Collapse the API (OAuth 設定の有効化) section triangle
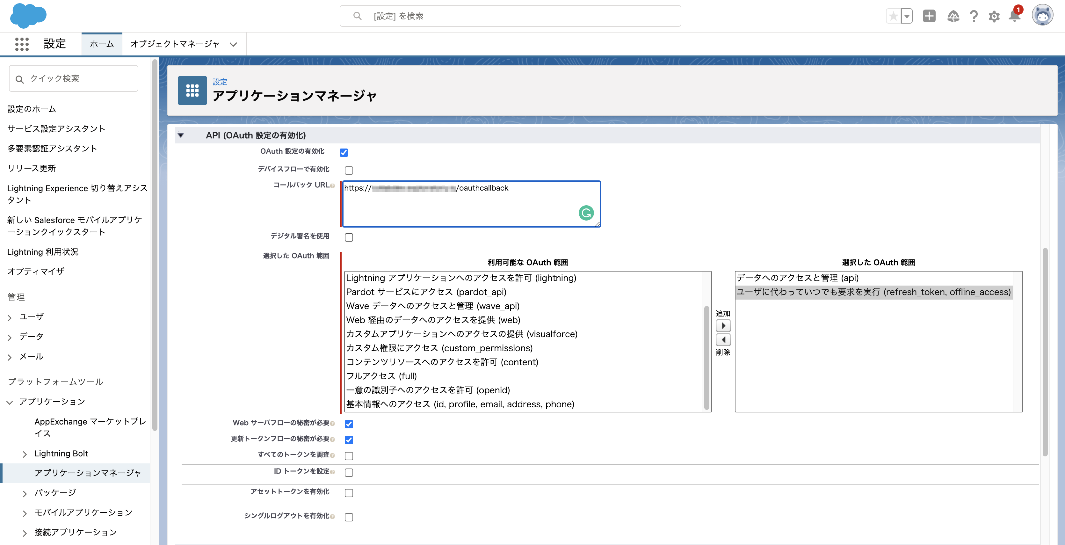 [x=181, y=135]
